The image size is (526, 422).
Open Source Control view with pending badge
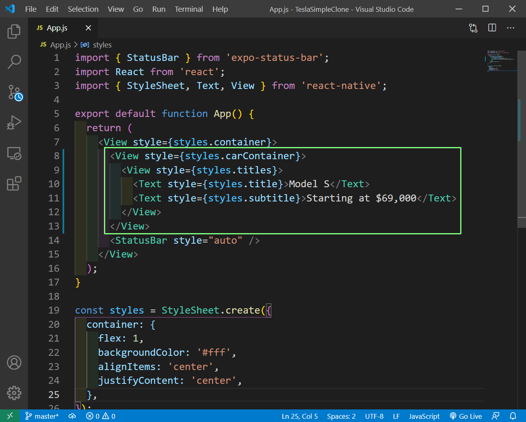(x=15, y=93)
